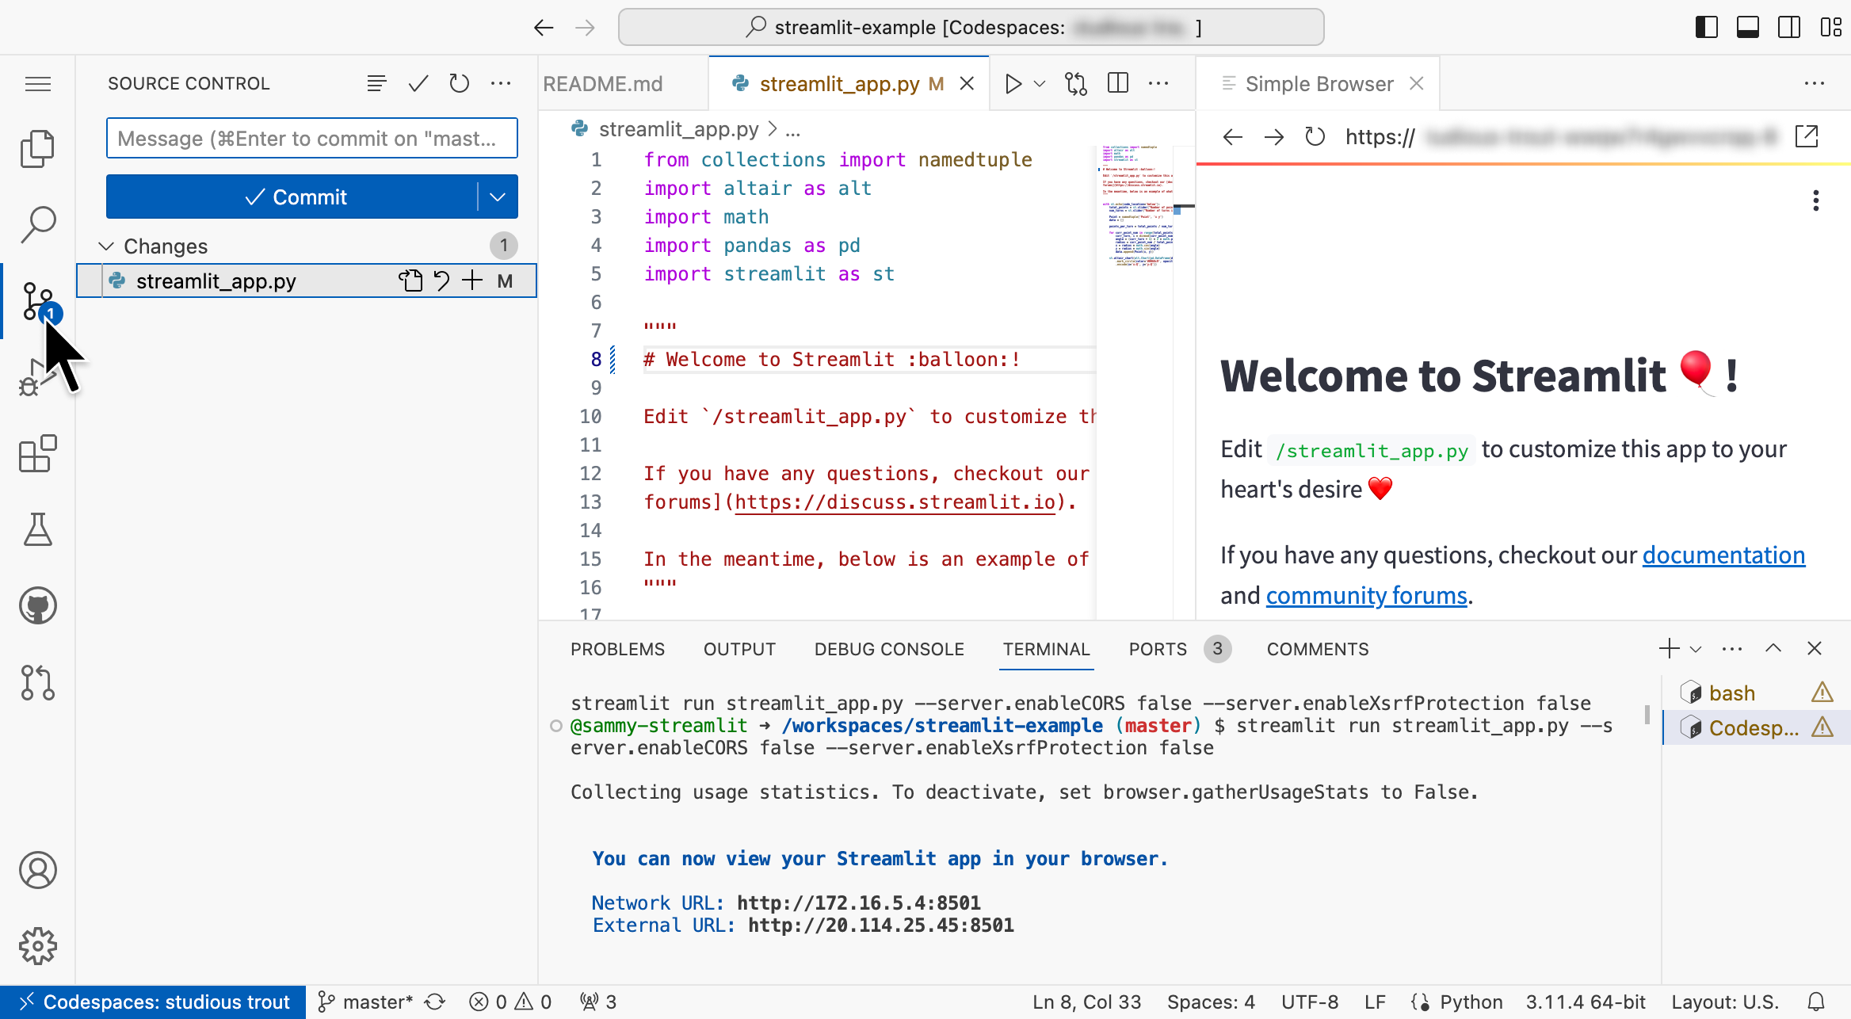
Task: Open the Accounts menu
Action: 37,870
